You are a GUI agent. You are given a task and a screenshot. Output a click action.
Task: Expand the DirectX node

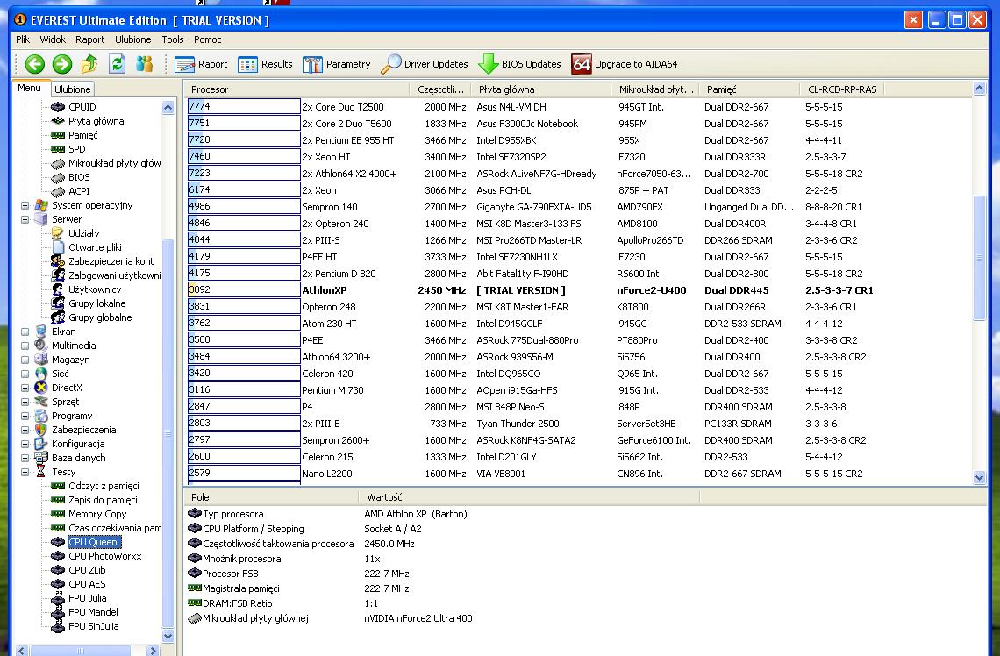click(25, 388)
